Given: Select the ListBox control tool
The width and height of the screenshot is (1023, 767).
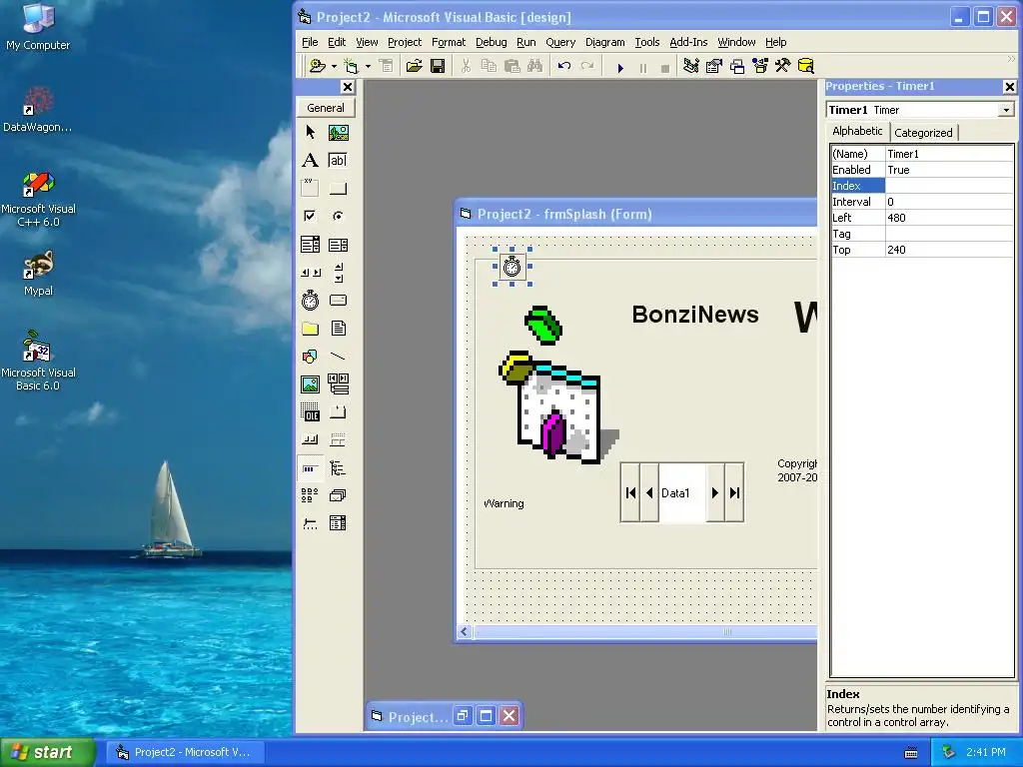Looking at the screenshot, I should [x=338, y=245].
